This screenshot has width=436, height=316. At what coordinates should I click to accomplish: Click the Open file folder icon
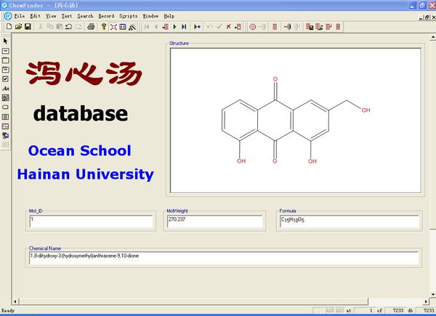(18, 27)
